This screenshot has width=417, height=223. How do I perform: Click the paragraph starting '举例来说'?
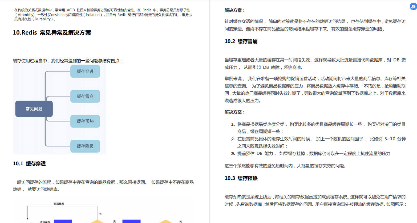(x=315, y=90)
